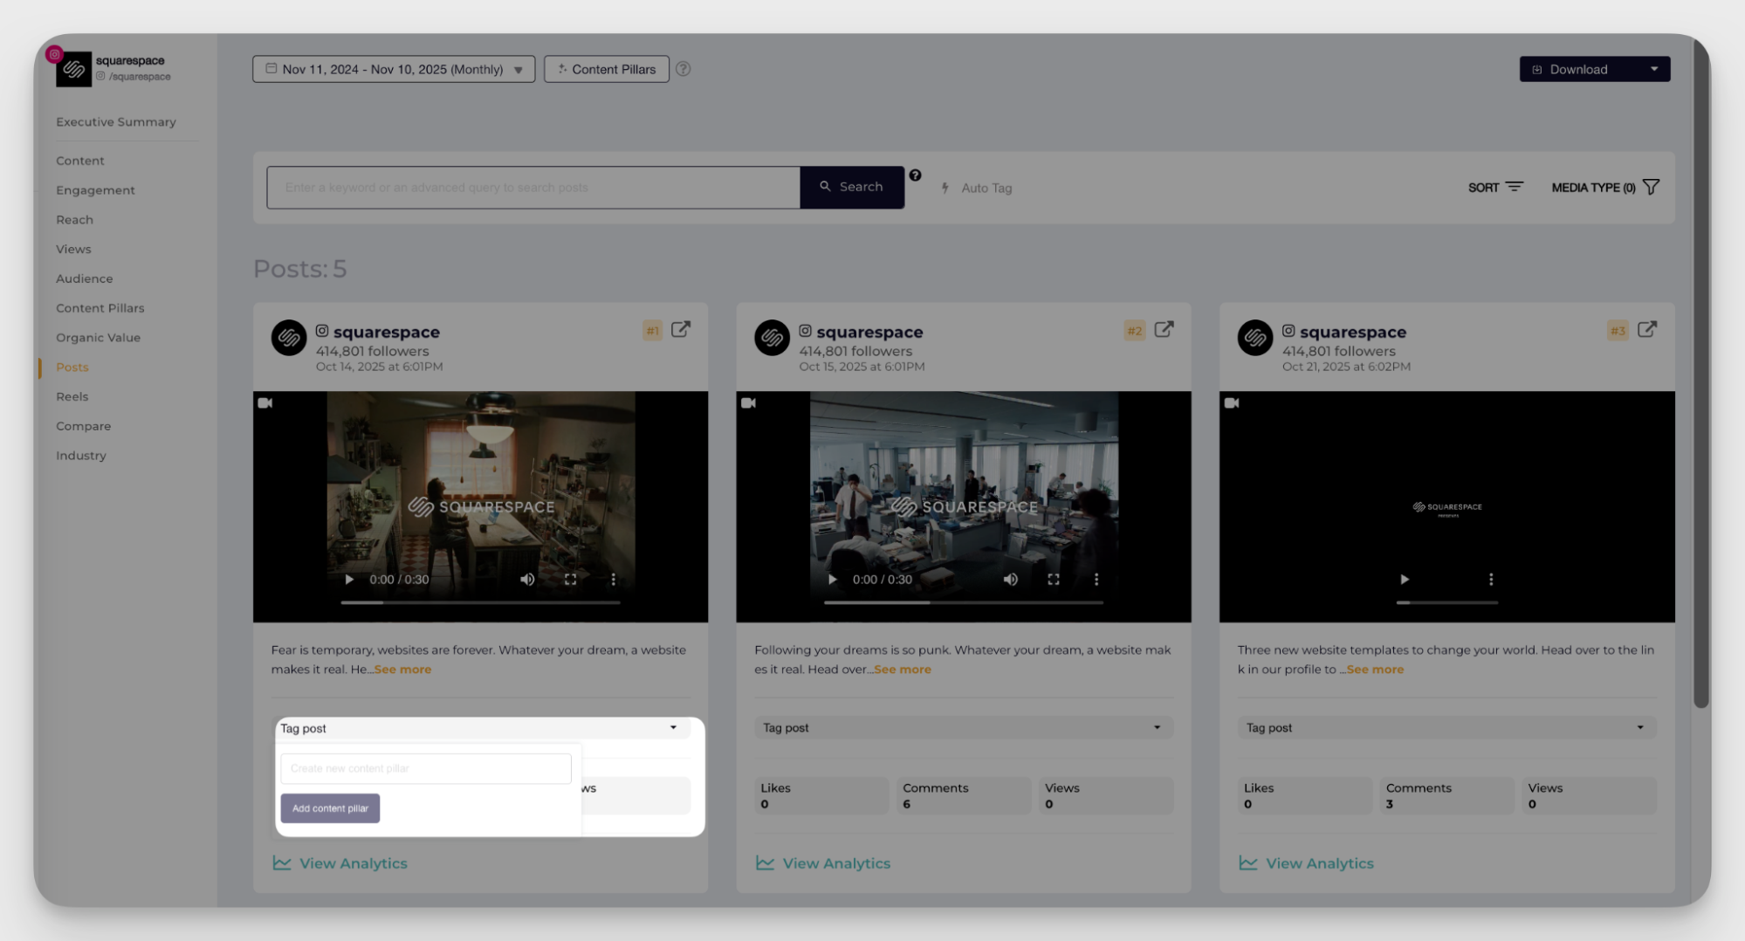Open the external link icon on first post
This screenshot has width=1745, height=941.
pos(682,329)
